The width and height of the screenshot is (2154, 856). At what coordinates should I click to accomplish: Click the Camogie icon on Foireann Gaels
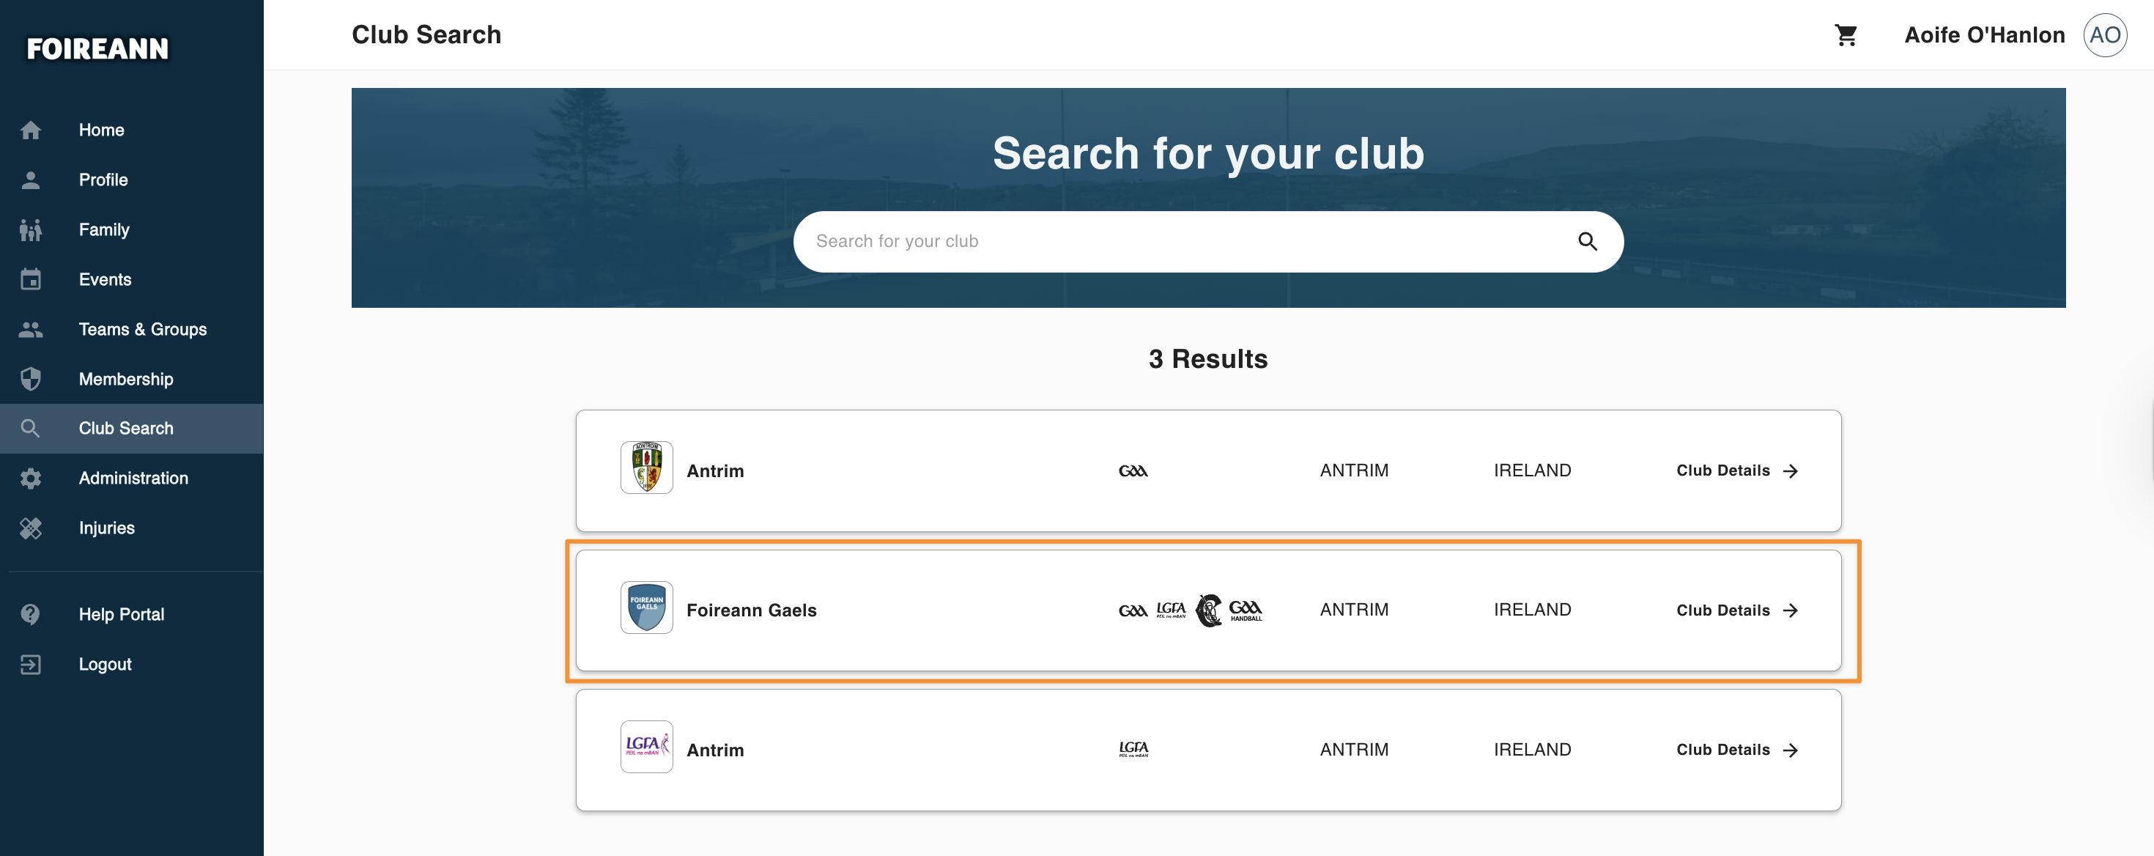coord(1207,610)
